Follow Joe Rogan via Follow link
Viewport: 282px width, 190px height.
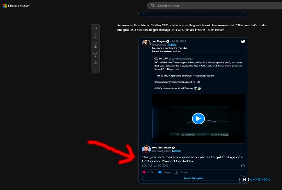click(x=172, y=44)
